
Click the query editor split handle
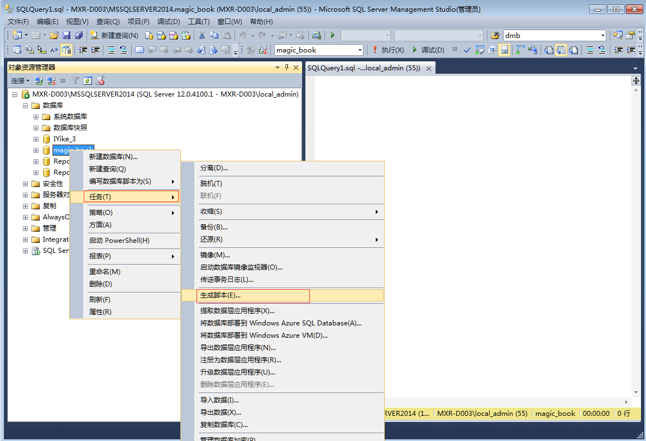(636, 80)
